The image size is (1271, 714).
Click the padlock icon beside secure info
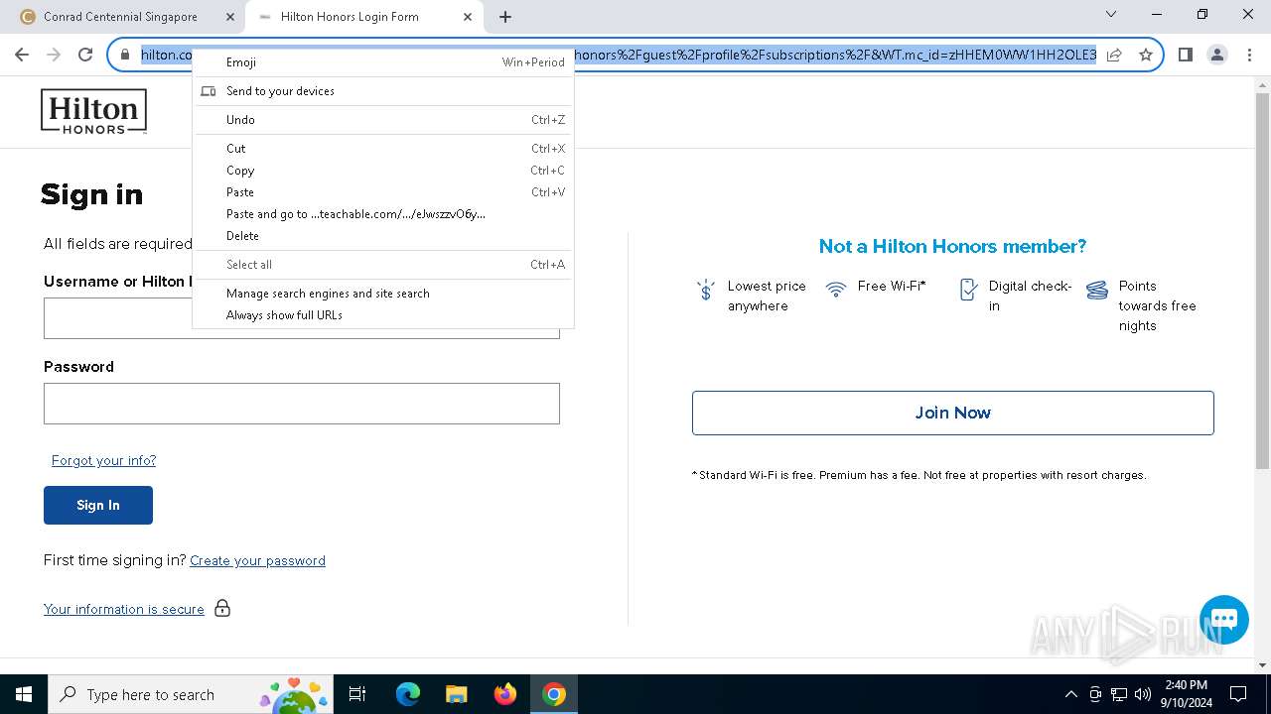[x=222, y=608]
